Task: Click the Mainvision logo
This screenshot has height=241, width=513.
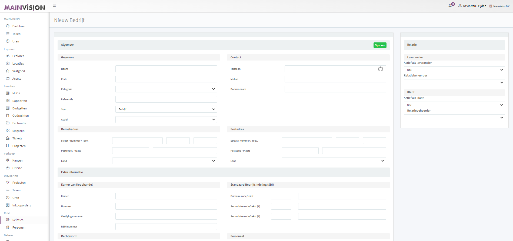Action: pyautogui.click(x=25, y=7)
